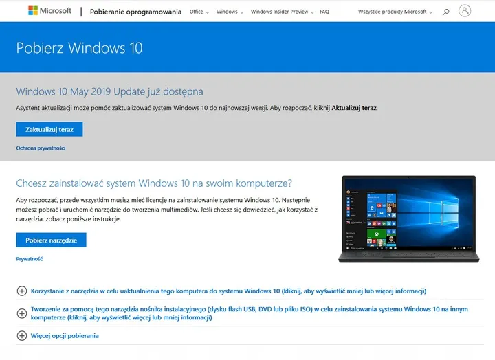
Task: Click the Windows 10 laptop image
Action: click(x=409, y=219)
